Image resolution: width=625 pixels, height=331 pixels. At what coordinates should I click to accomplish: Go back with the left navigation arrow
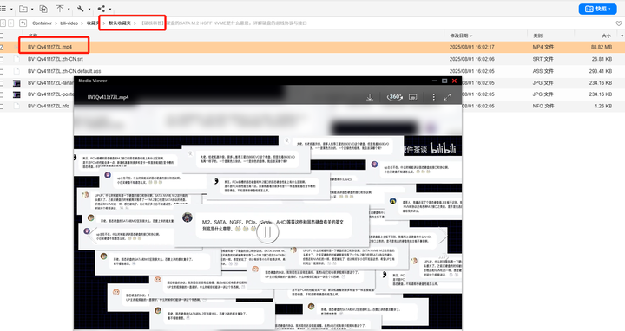pyautogui.click(x=3, y=23)
